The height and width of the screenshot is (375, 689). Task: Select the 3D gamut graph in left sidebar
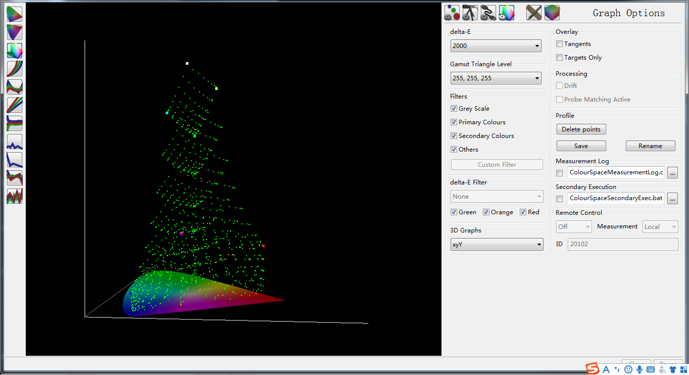[x=15, y=51]
